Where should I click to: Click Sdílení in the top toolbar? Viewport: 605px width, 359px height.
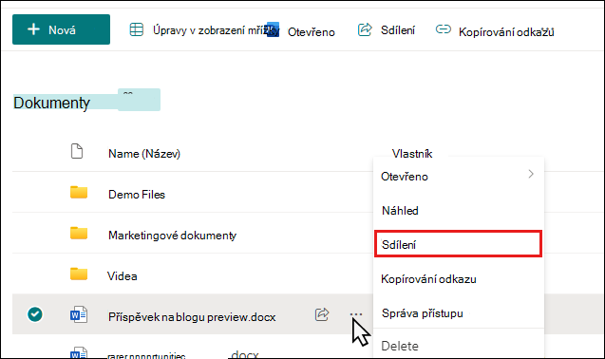point(397,30)
